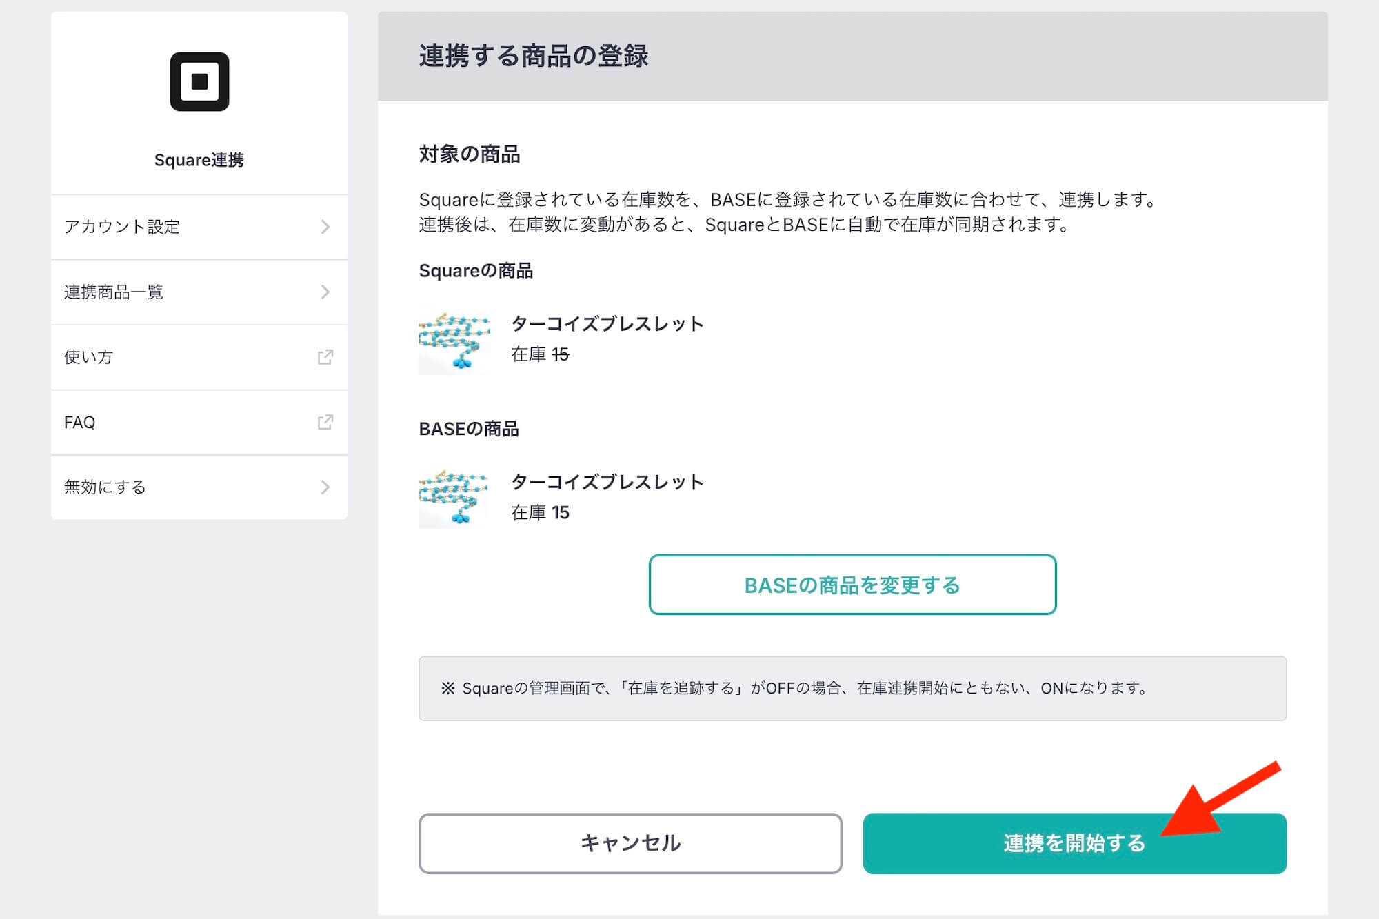
Task: Click external link icon beside 使い方
Action: (325, 357)
